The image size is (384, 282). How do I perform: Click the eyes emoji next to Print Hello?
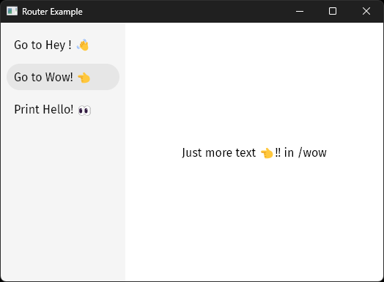(84, 111)
